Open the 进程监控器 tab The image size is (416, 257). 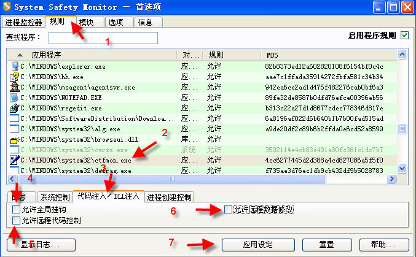point(23,22)
